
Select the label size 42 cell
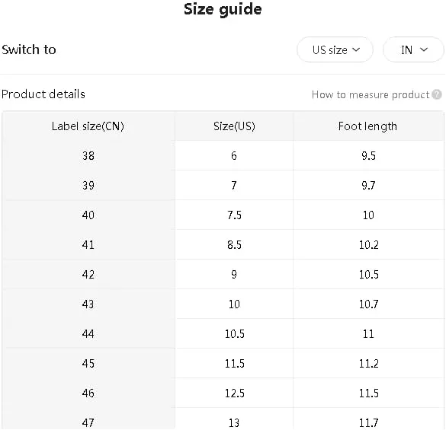click(x=88, y=274)
